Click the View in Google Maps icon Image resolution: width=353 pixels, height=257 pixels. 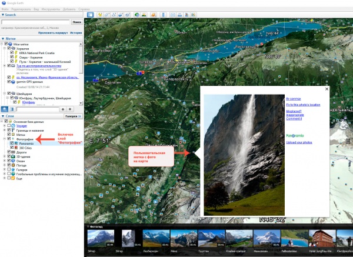pos(194,15)
